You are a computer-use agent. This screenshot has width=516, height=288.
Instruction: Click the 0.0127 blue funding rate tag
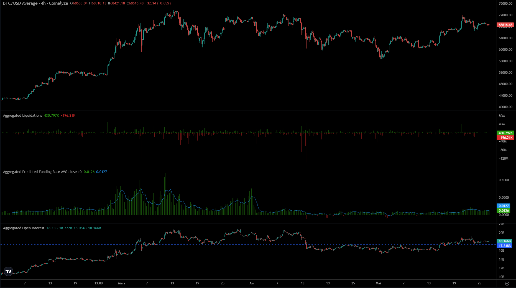(x=504, y=206)
